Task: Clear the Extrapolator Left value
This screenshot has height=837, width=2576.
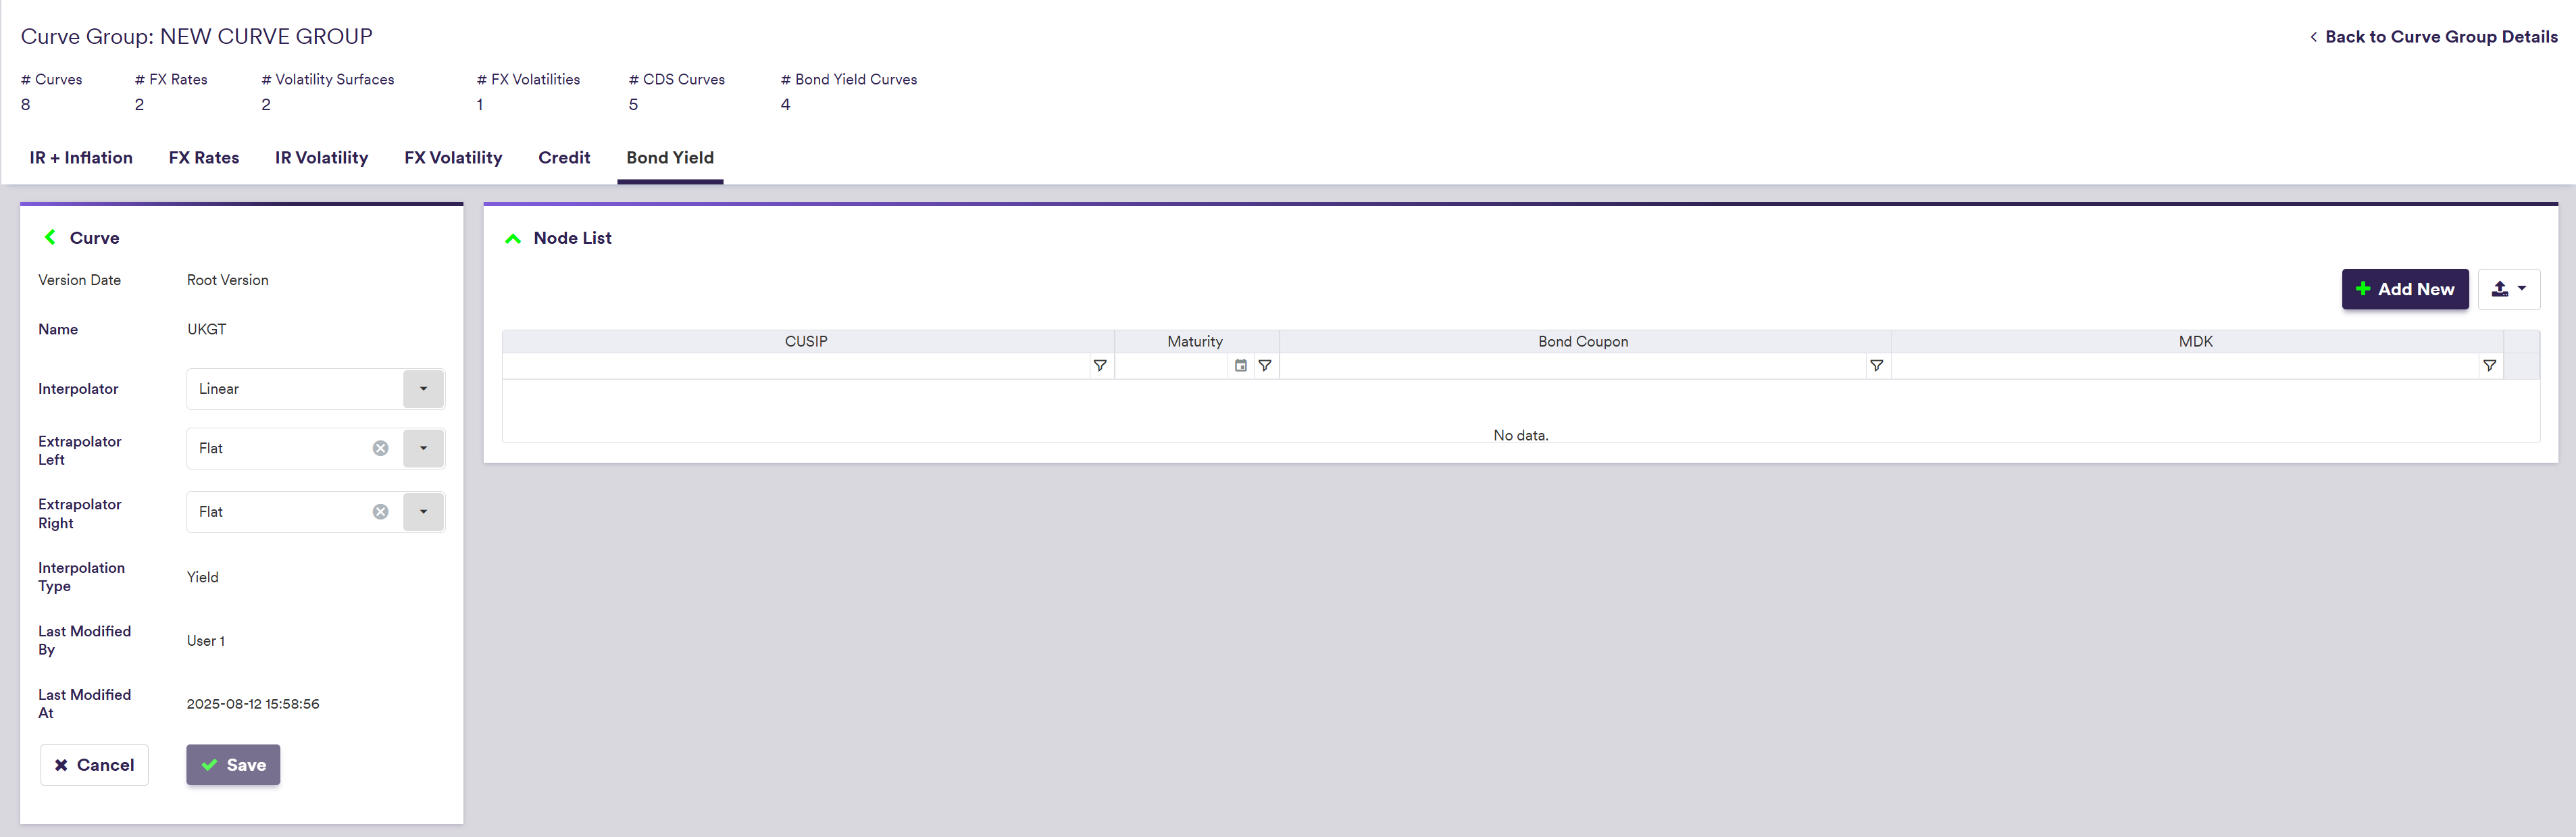Action: coord(380,448)
